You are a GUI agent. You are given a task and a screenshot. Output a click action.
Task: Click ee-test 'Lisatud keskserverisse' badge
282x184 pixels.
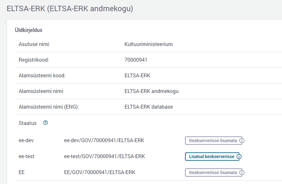(x=213, y=157)
